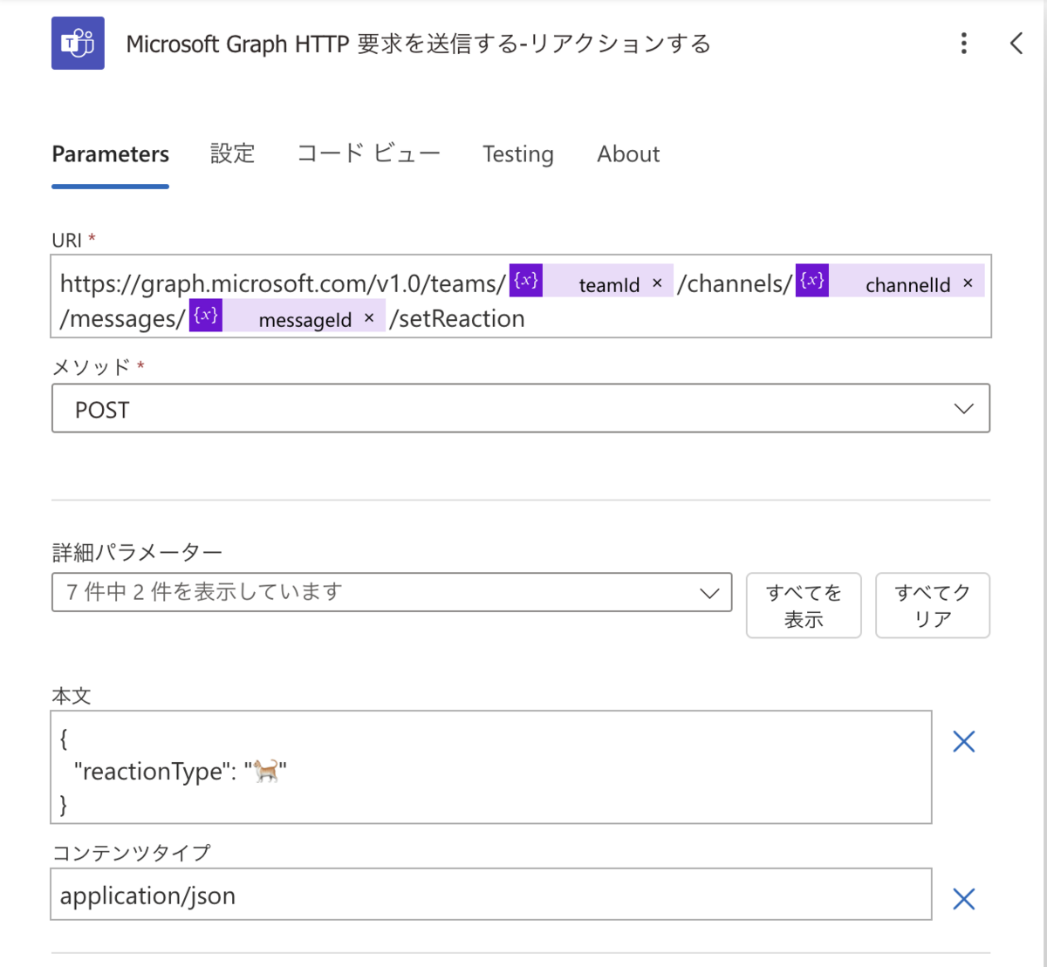Click /setReaction text in URI field

[457, 318]
